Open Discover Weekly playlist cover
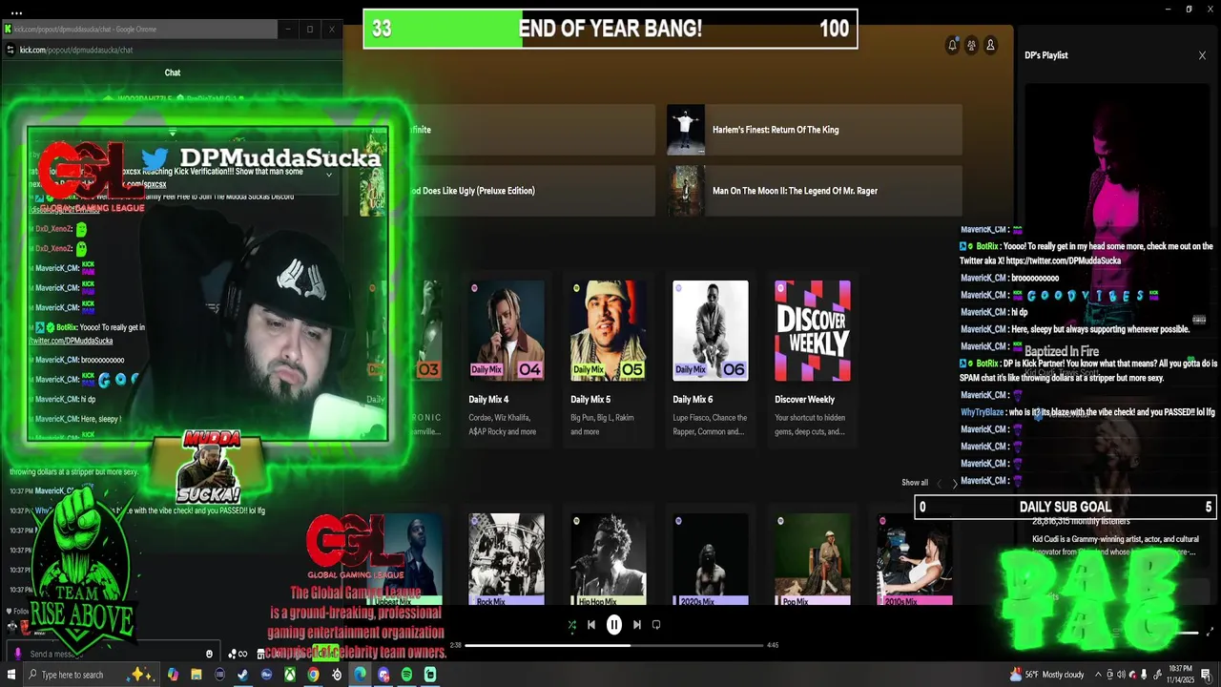The height and width of the screenshot is (687, 1221). point(813,330)
